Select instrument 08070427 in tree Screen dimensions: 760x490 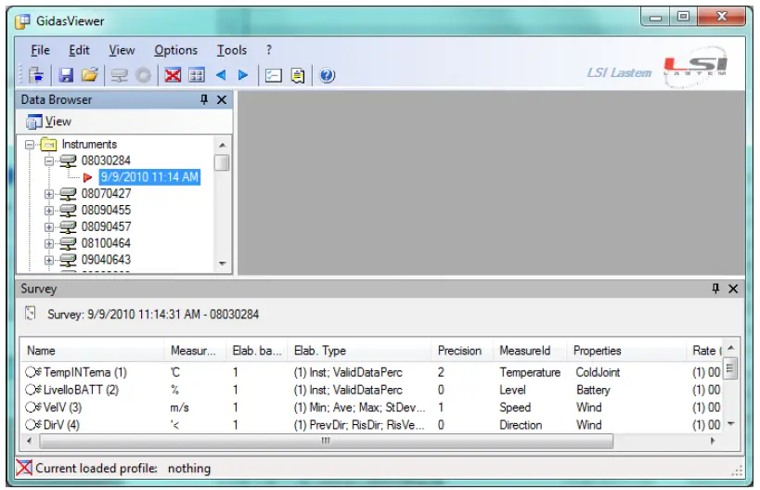[x=106, y=193]
